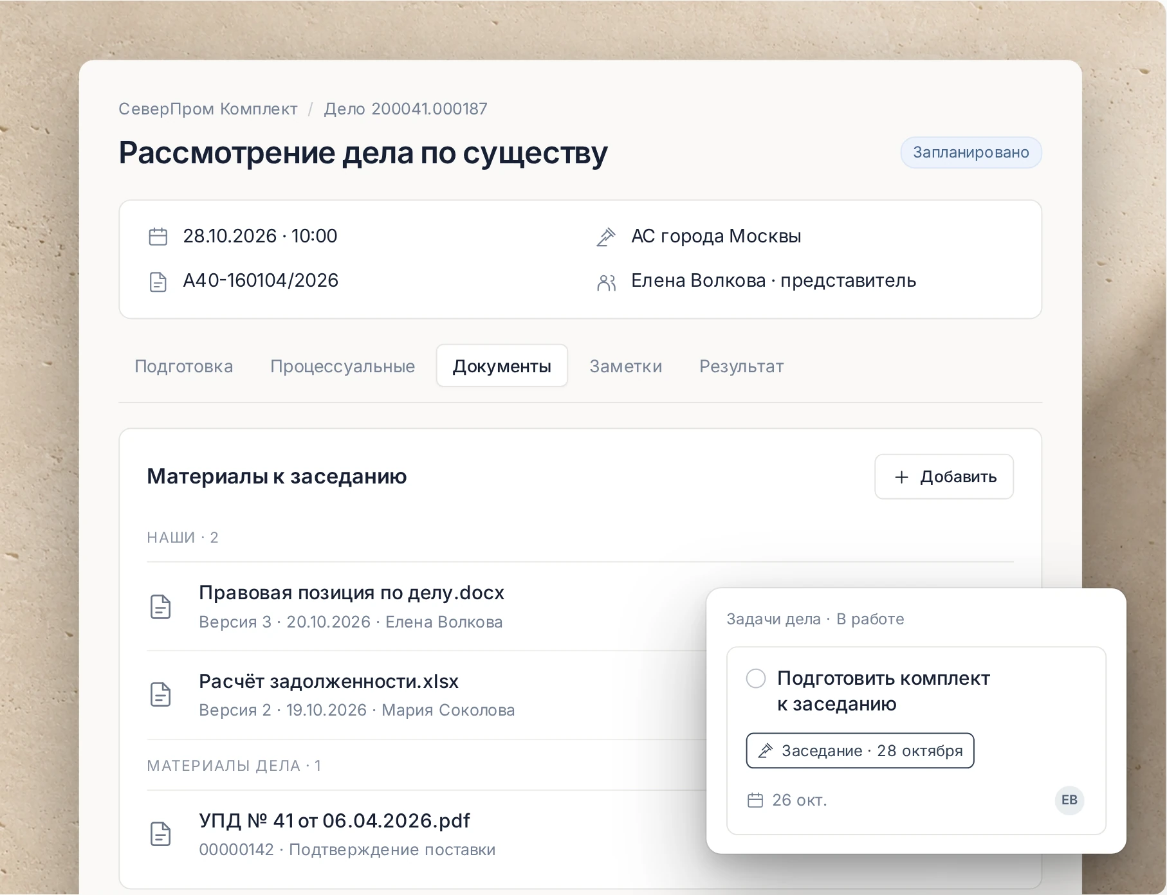Click the plus icon in the Добавить button
The image size is (1167, 895).
(x=901, y=477)
